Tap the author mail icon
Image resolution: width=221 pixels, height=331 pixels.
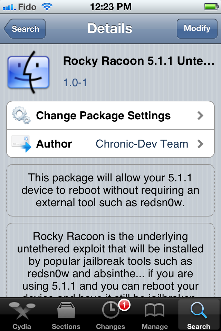[x=21, y=143]
